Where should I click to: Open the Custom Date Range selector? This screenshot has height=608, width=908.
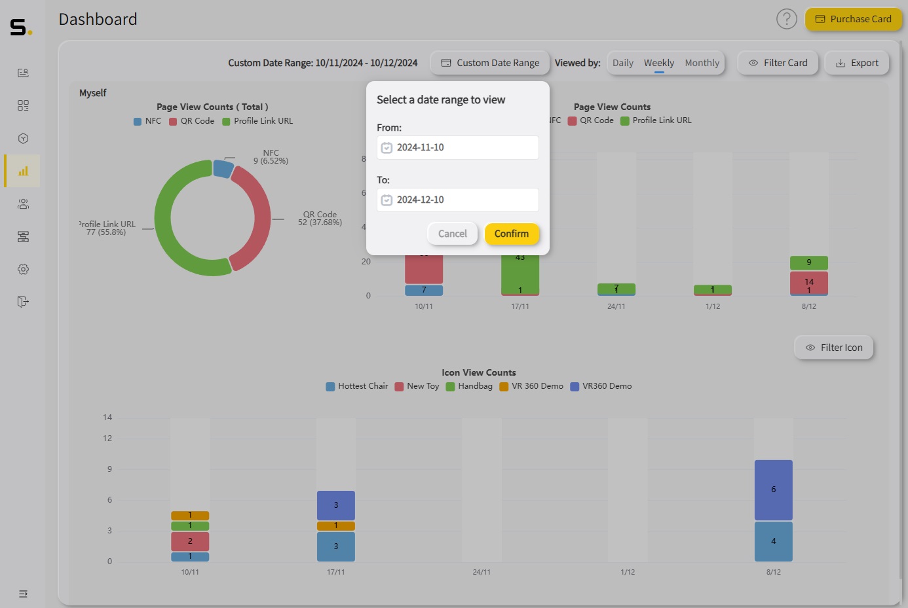pos(489,62)
